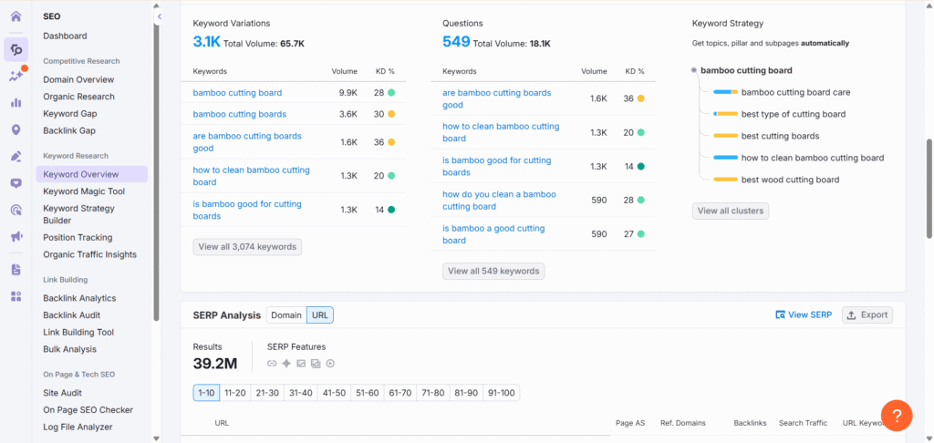Click View all 549 keywords button
Screen dimensions: 934x443
(x=493, y=271)
